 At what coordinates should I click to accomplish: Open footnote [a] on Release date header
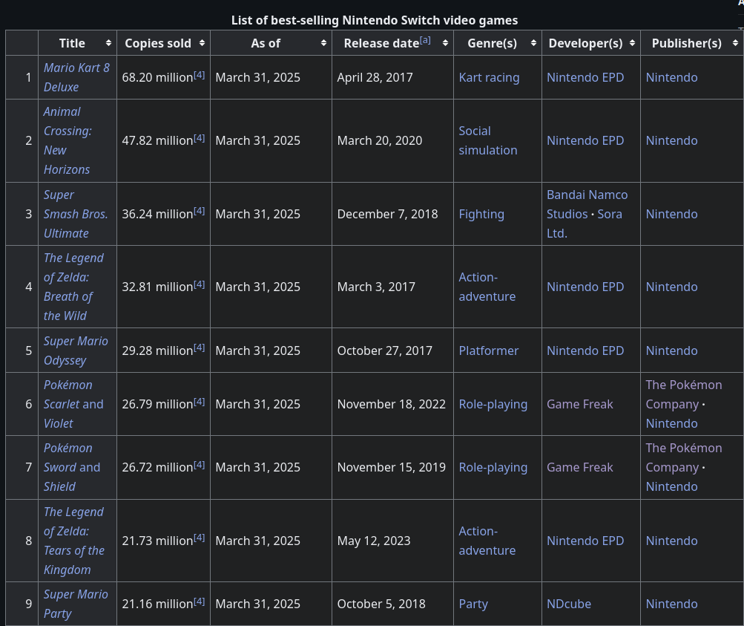coord(425,40)
